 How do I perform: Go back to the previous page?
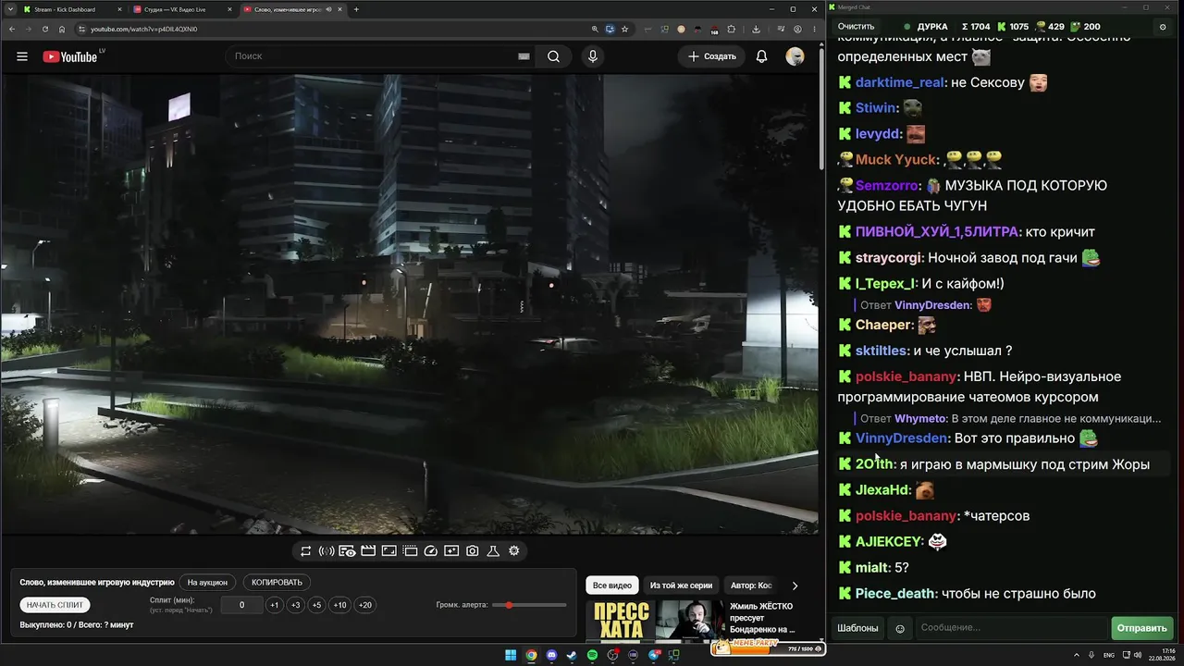coord(11,29)
